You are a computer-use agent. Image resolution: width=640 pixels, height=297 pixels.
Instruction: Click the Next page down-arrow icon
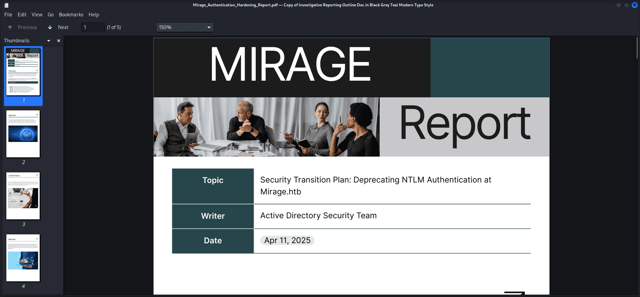[50, 27]
